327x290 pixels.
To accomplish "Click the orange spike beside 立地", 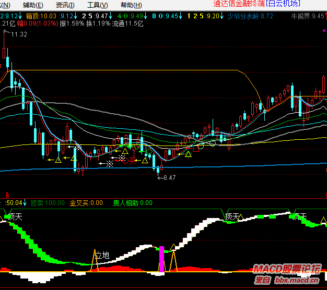I will pos(95,261).
